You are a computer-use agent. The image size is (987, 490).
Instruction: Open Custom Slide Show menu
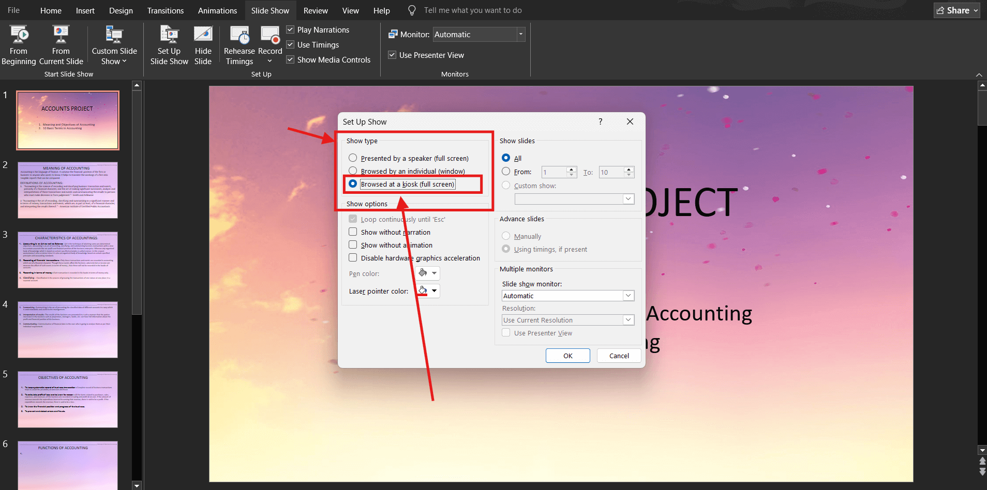click(114, 45)
